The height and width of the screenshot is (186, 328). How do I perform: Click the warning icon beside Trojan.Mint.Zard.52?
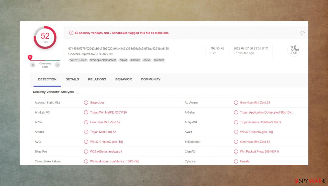coord(86,132)
